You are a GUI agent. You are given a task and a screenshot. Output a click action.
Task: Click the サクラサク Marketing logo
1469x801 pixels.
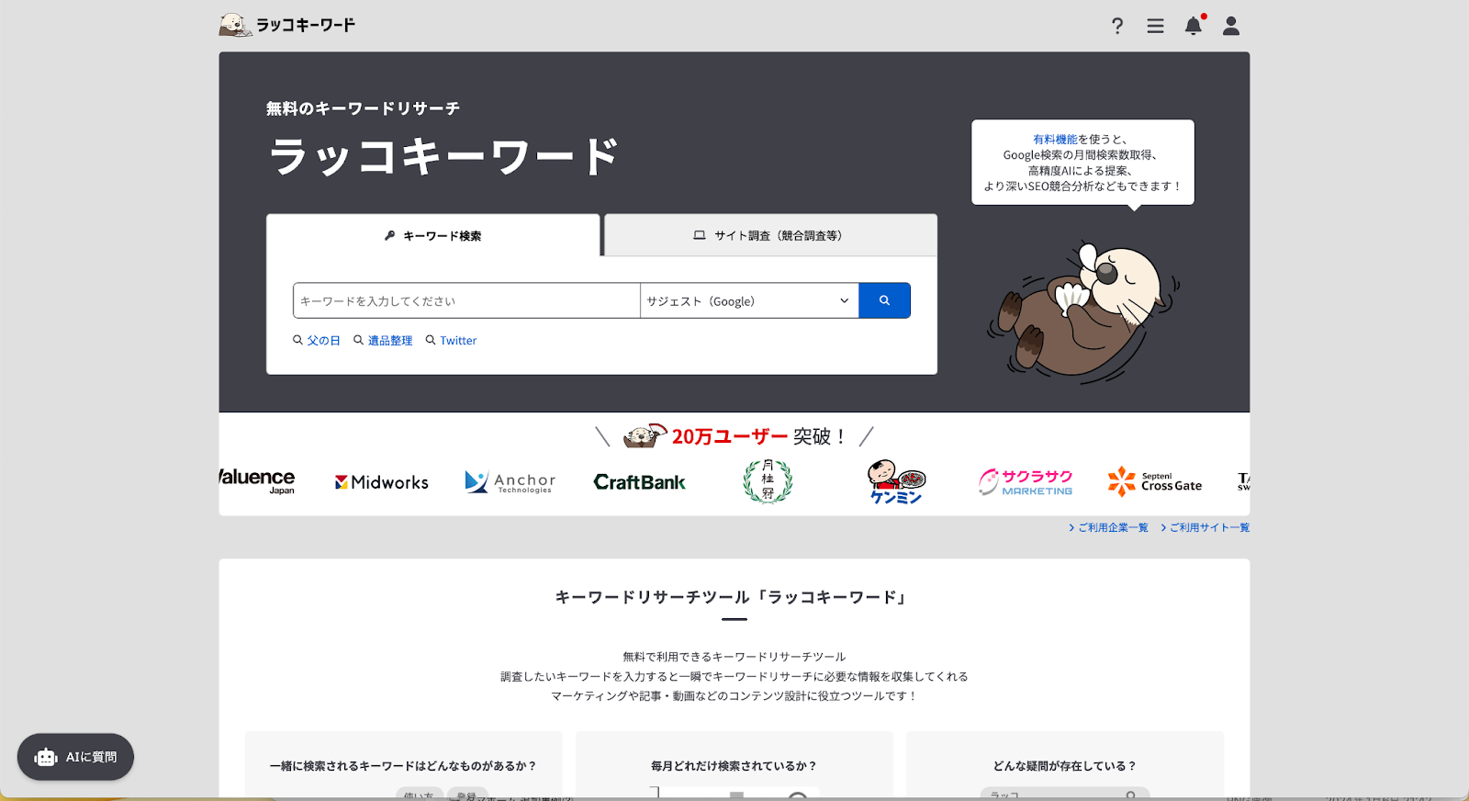pyautogui.click(x=1026, y=482)
